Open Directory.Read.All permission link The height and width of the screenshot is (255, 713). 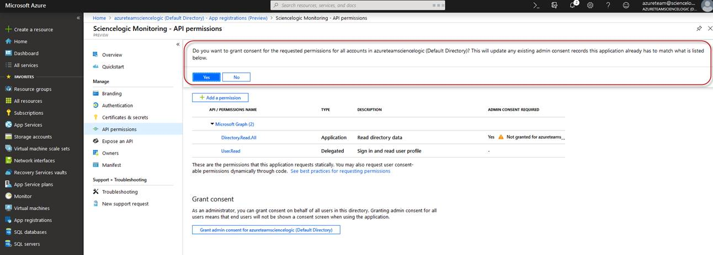point(238,138)
